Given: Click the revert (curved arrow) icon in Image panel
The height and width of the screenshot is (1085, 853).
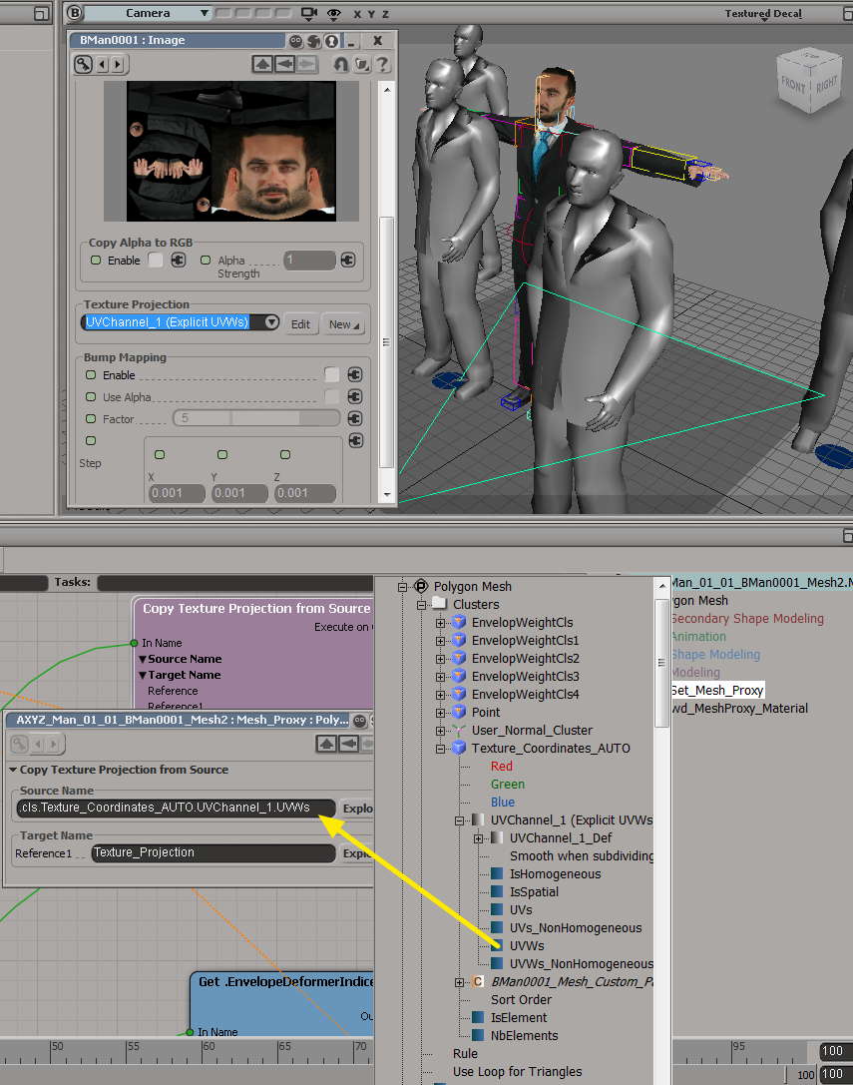Looking at the screenshot, I should click(340, 64).
